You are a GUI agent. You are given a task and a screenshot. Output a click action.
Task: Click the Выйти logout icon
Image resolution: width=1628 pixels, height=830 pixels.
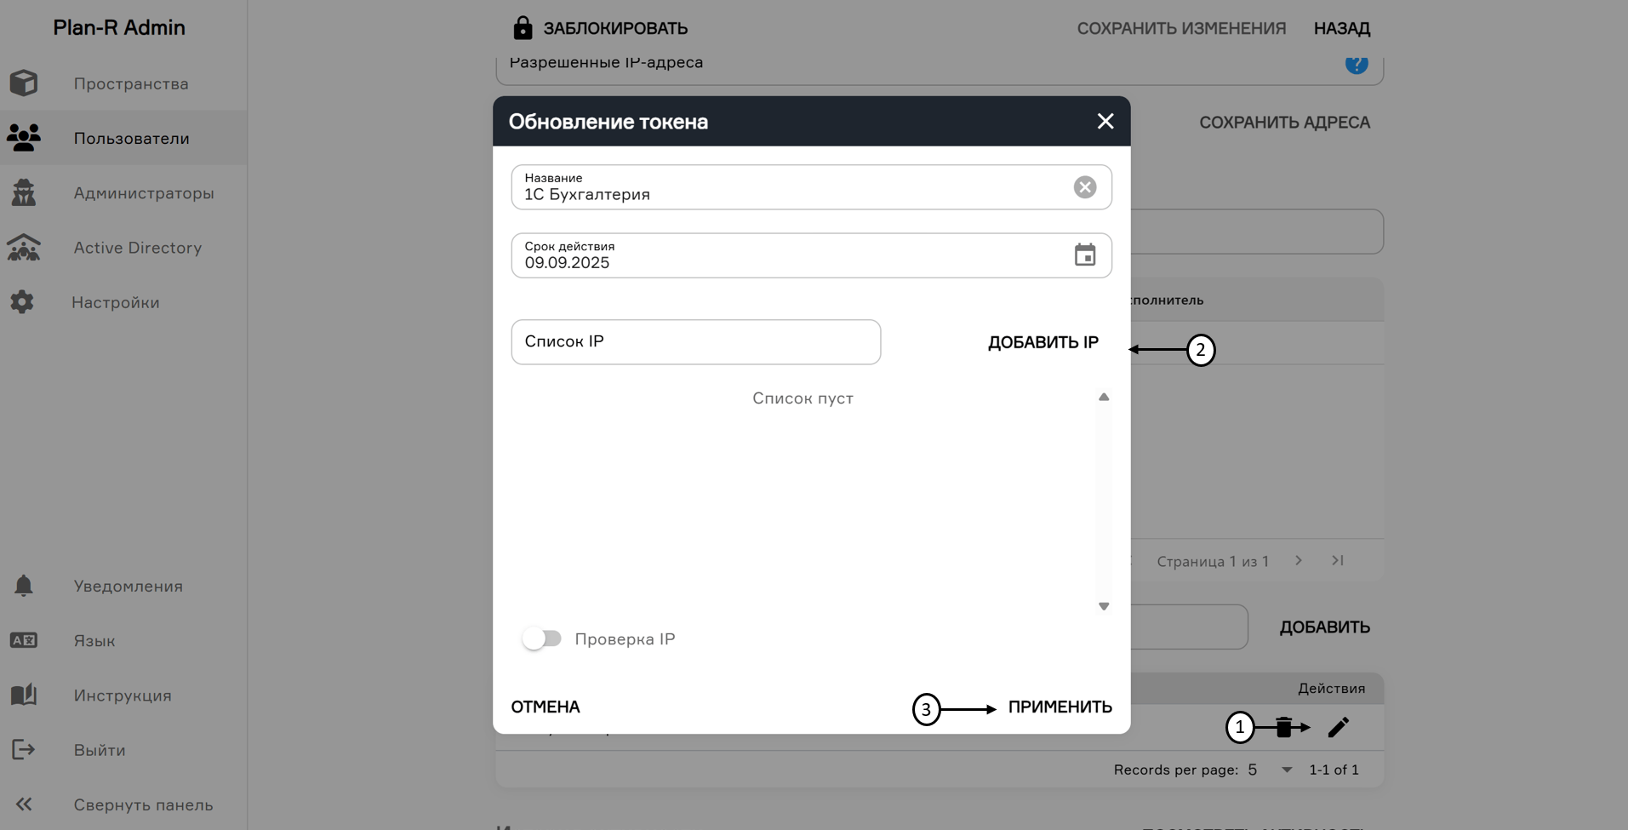pyautogui.click(x=23, y=750)
